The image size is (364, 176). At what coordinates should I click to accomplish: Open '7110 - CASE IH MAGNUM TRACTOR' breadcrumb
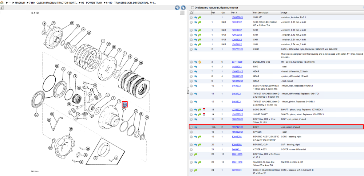coord(54,3)
